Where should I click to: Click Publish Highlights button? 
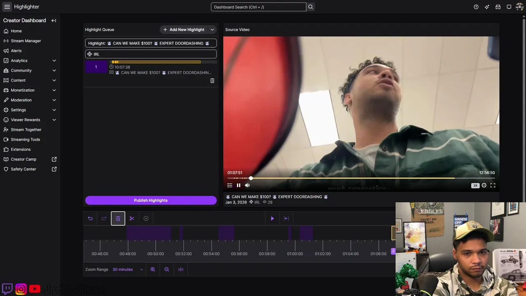coord(151,200)
